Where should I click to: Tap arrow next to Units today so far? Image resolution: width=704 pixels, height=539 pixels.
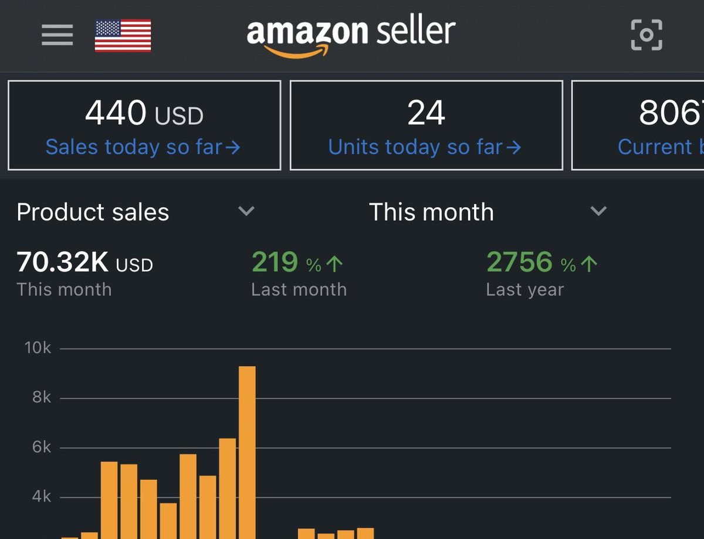514,147
